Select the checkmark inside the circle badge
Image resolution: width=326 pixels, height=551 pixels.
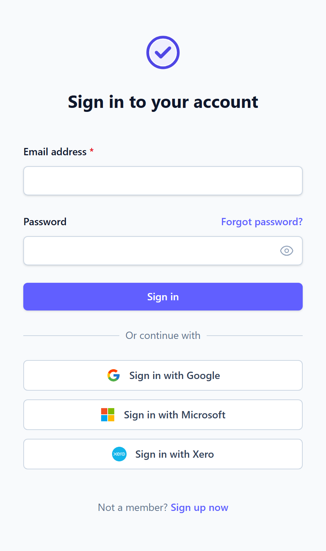click(163, 52)
